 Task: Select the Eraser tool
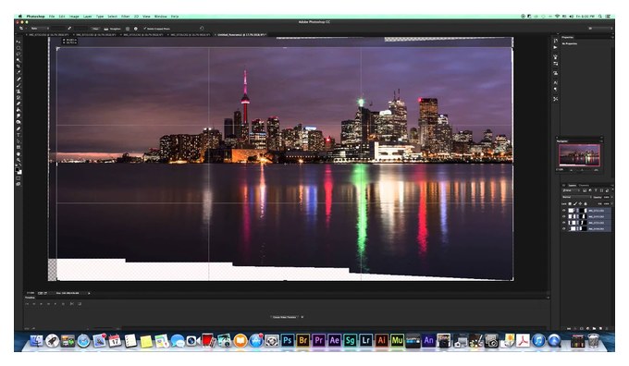pos(18,104)
